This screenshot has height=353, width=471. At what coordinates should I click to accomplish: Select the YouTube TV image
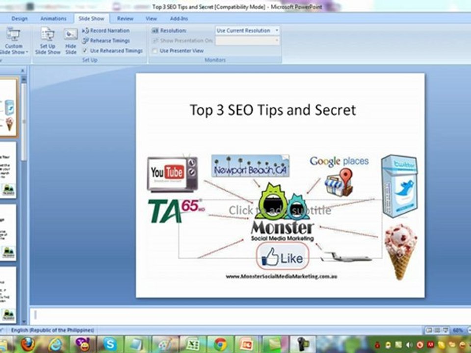pos(172,174)
